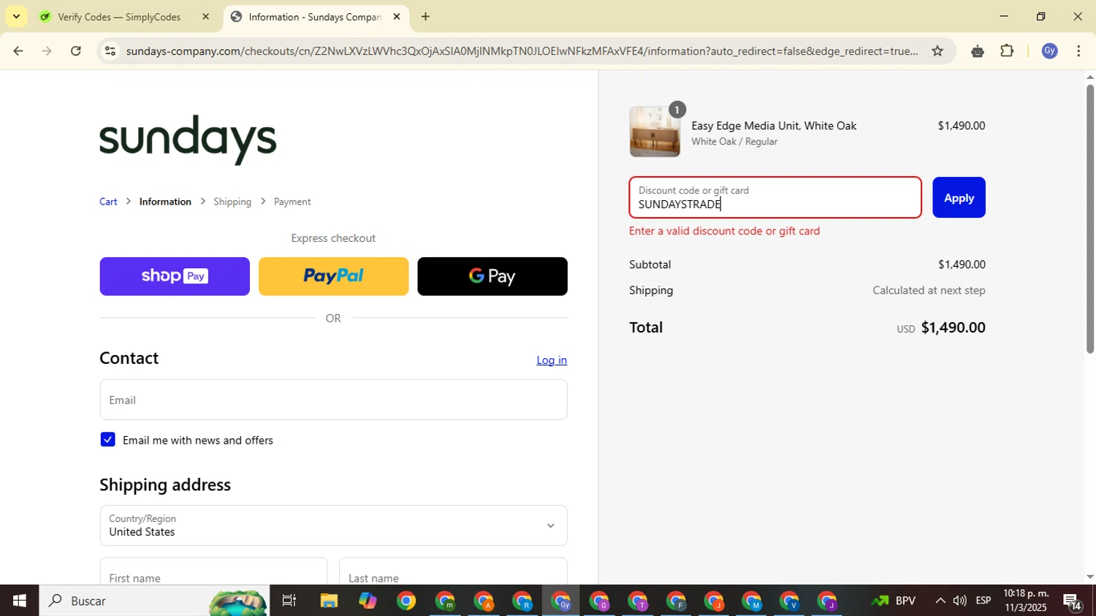
Task: Open the notification center icon
Action: (x=1073, y=601)
